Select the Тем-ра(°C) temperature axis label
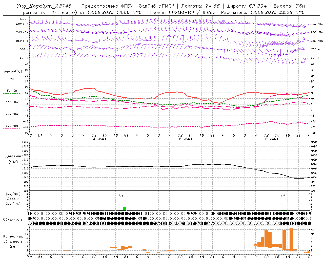Screen dimensions: 324x259 pos(12,72)
